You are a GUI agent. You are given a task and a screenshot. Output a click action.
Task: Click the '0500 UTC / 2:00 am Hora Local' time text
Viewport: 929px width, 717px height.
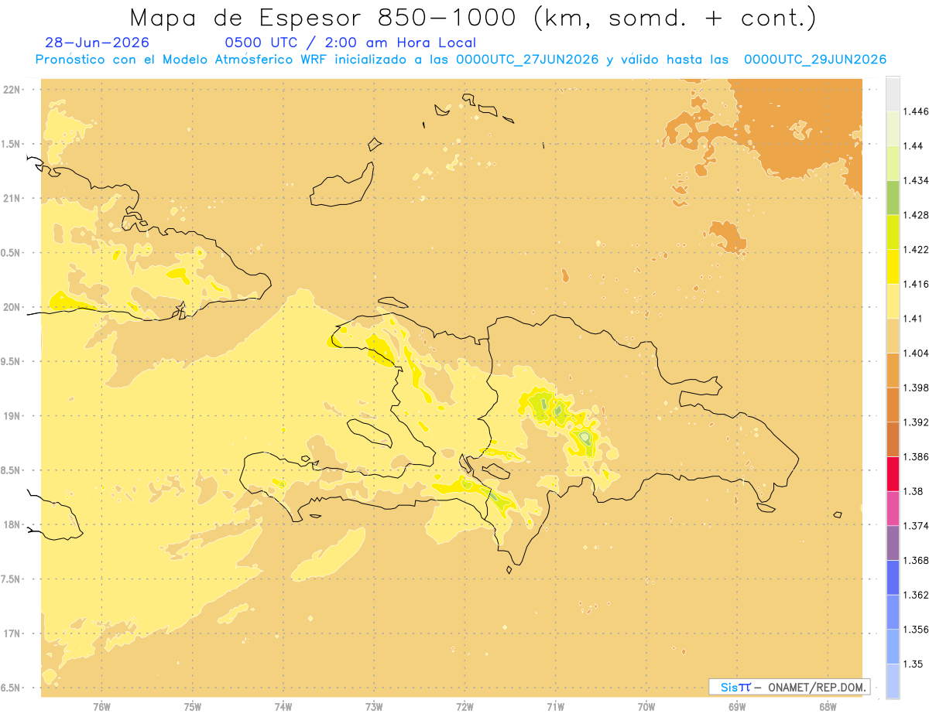tap(351, 43)
